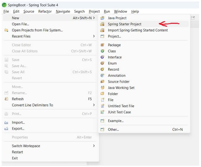Expand the New submenu arrow

(x=94, y=18)
